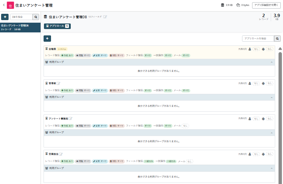Click the DBを検索 input field
Image resolution: width=283 pixels, height=184 pixels.
(21, 17)
